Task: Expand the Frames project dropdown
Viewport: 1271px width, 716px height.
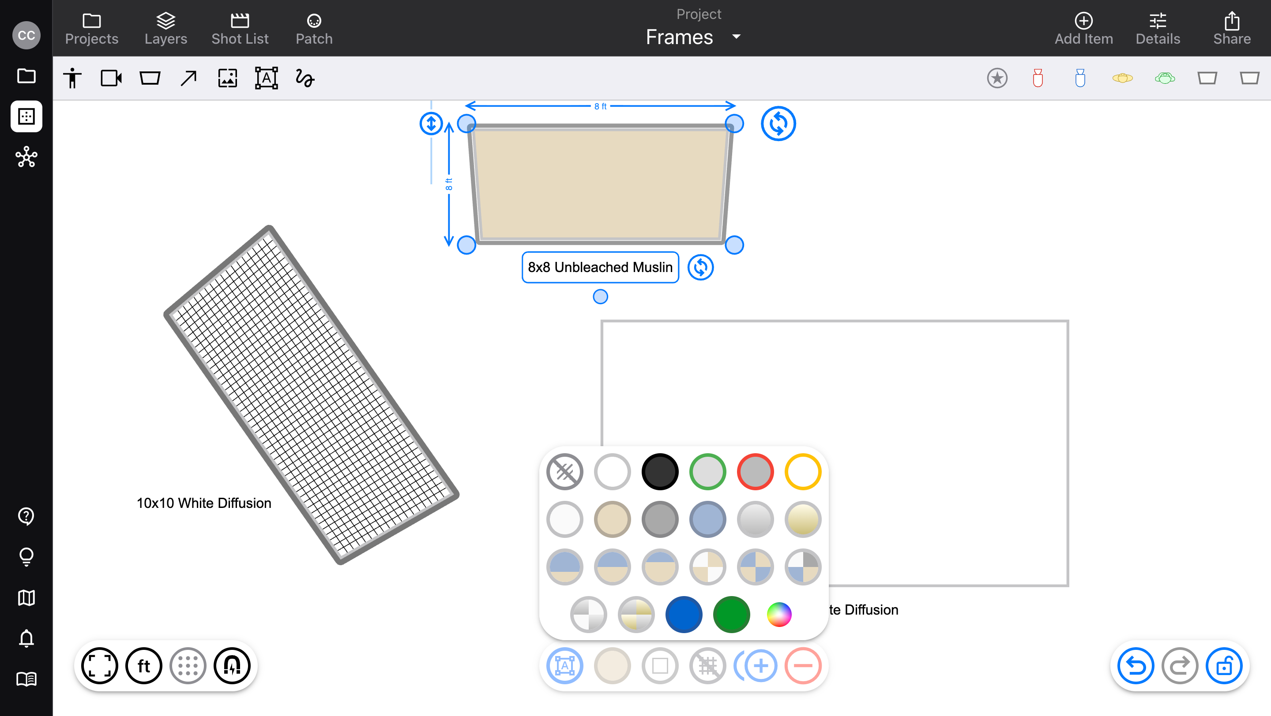Action: (736, 37)
